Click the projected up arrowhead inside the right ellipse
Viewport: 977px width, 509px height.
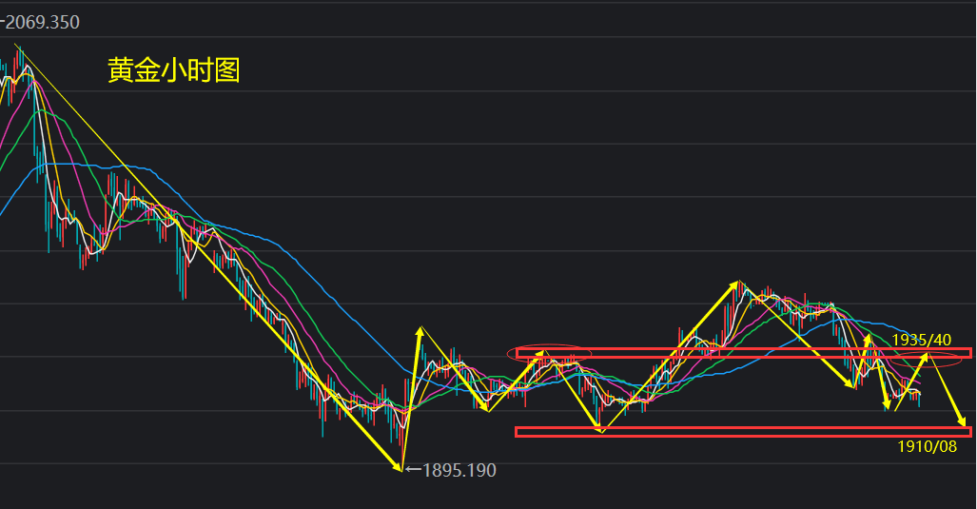click(925, 357)
